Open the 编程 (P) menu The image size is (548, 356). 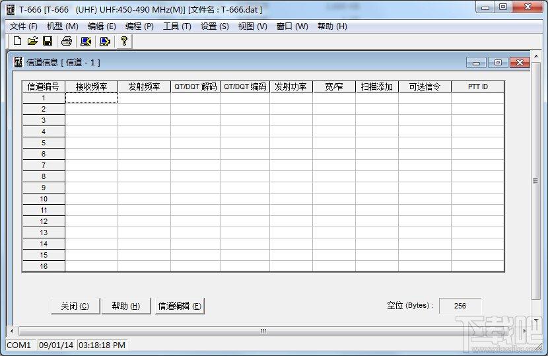coord(139,26)
